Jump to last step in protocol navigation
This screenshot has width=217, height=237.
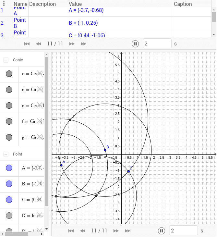[x=83, y=44]
